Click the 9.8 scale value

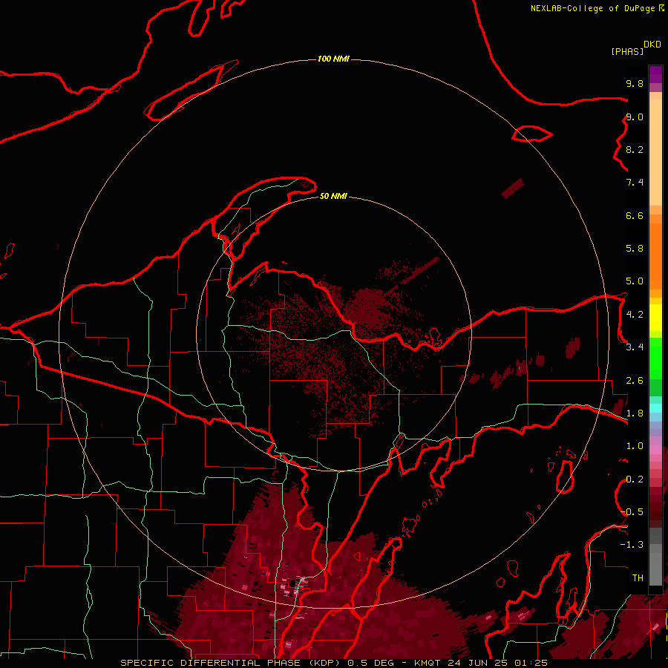[635, 83]
